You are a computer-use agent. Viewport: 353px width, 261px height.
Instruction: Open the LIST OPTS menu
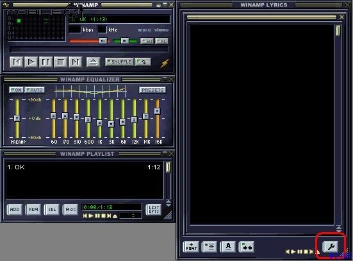coord(154,210)
